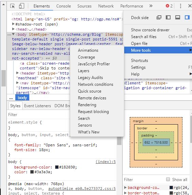
Task: Dock DevTools to the bottom
Action: [x=178, y=17]
